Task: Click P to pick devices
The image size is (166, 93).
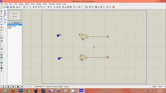Action: 8,23
